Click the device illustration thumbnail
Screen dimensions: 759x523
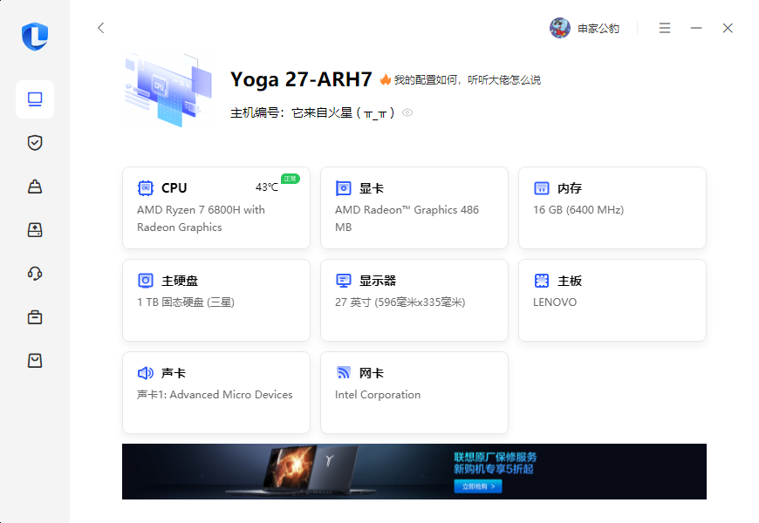(x=168, y=90)
